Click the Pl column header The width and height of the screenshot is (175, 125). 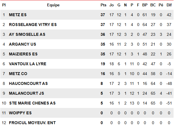click(4, 5)
